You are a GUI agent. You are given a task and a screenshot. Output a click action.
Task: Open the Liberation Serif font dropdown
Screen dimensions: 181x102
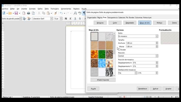pyautogui.click(x=51, y=18)
